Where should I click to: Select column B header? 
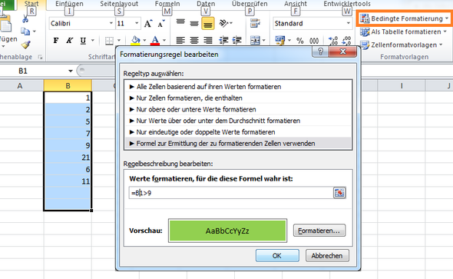(x=68, y=85)
